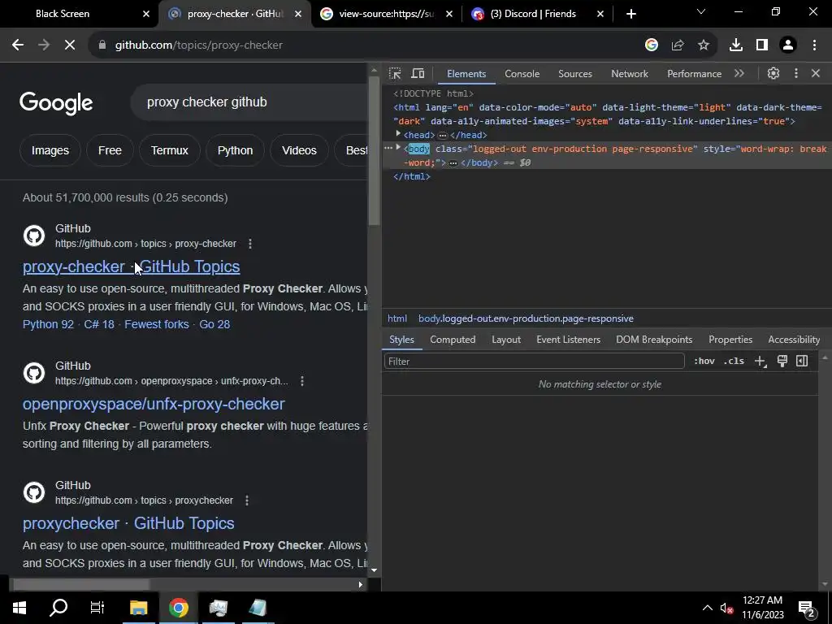This screenshot has width=832, height=624.
Task: Click the Python 92 sitelink
Action: click(48, 324)
